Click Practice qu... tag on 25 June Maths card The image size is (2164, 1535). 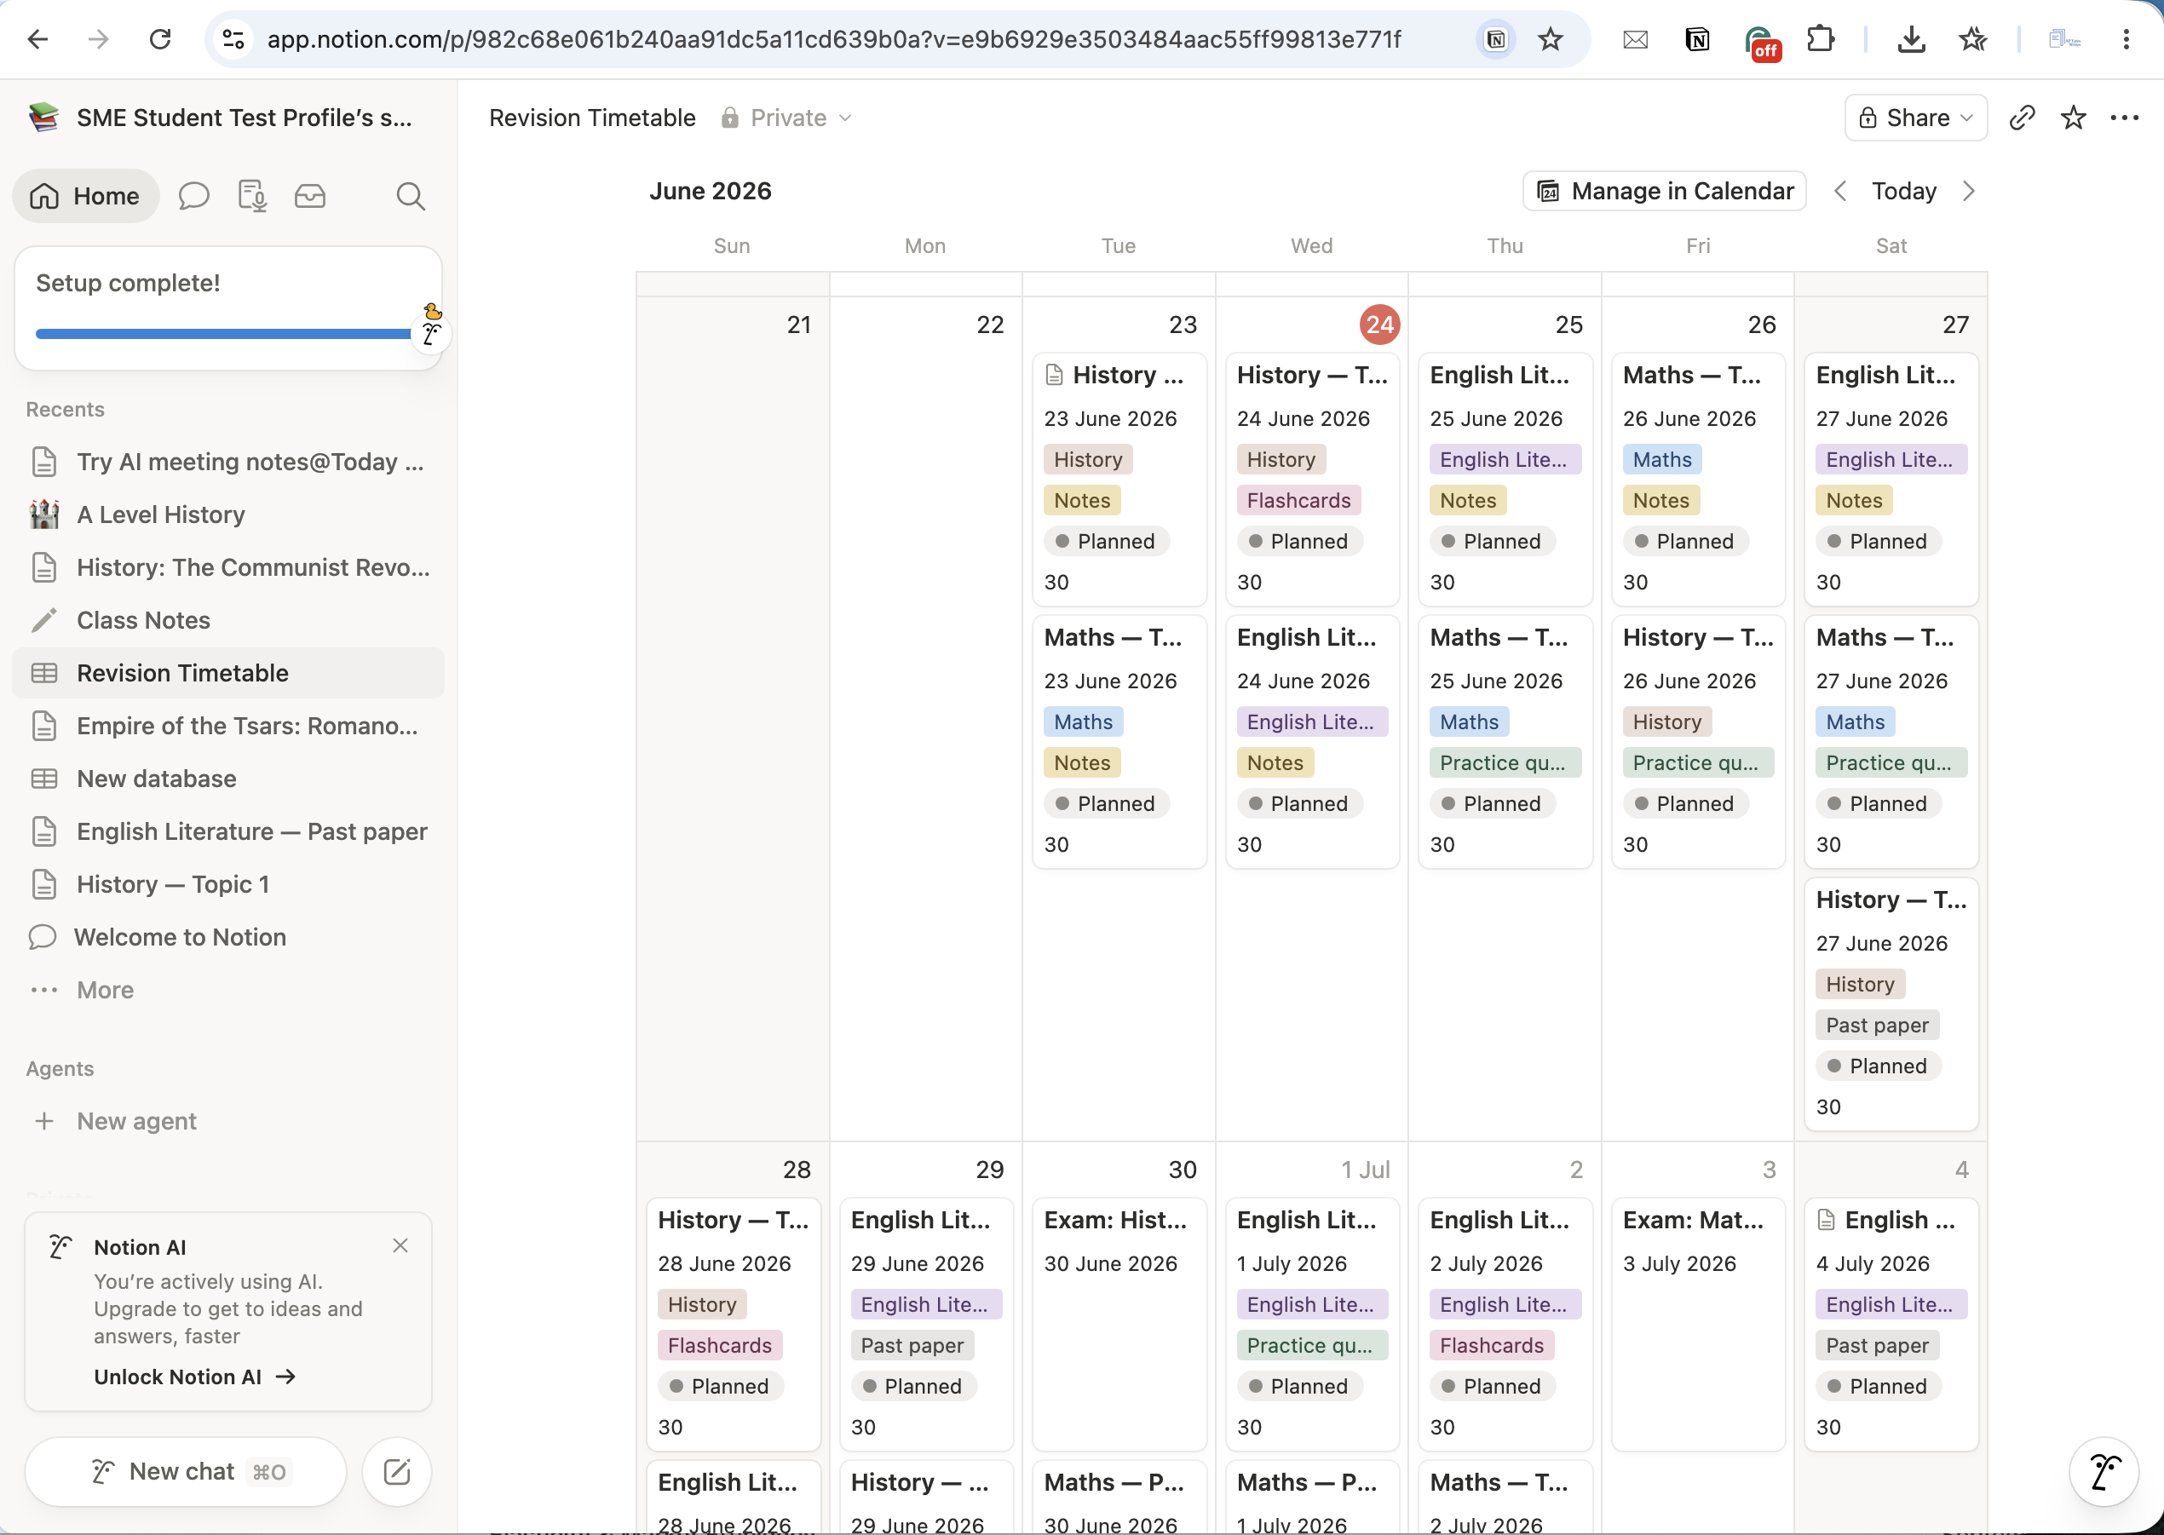tap(1505, 762)
